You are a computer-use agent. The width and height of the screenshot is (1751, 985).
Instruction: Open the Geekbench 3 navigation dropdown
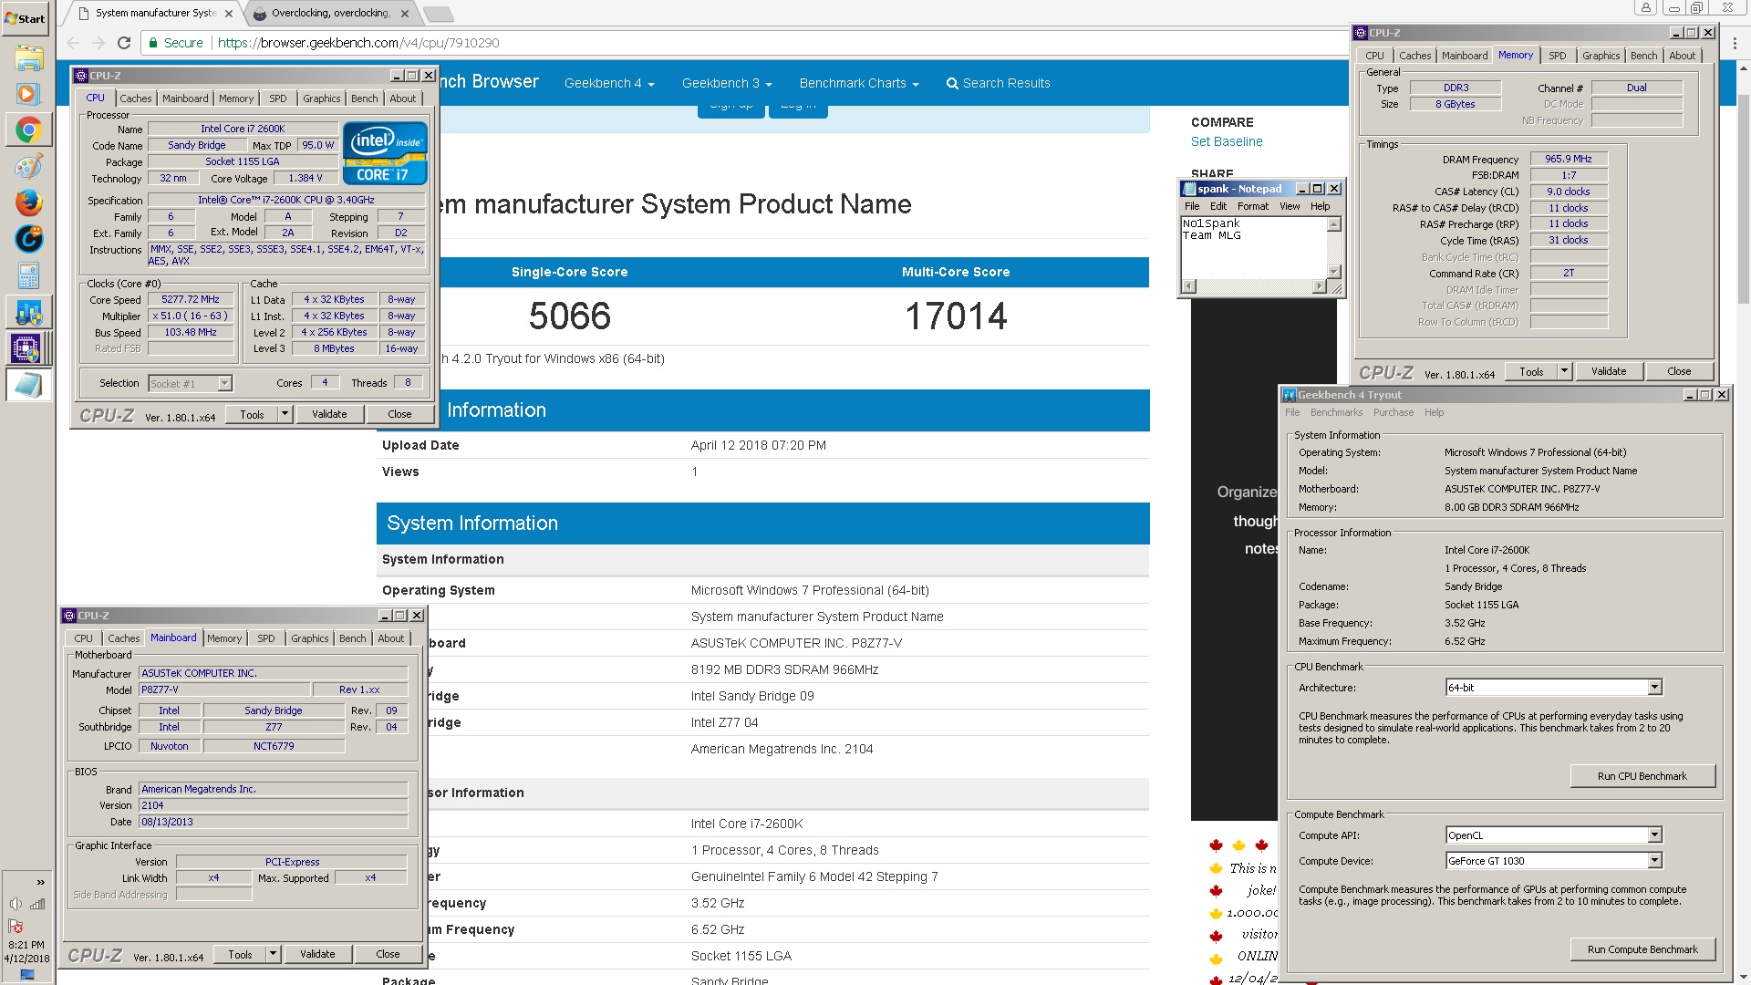(727, 83)
